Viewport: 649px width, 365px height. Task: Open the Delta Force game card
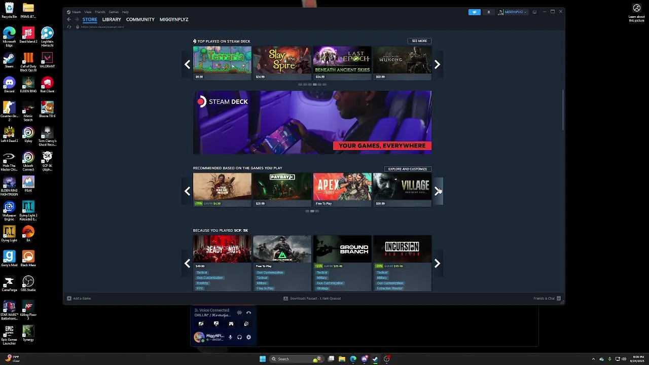tap(282, 263)
